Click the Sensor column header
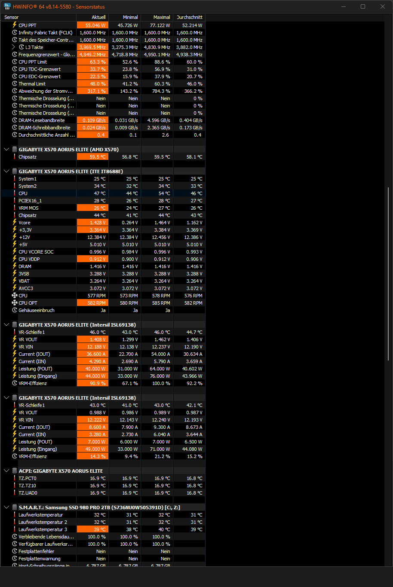The width and height of the screenshot is (393, 587). (39, 17)
